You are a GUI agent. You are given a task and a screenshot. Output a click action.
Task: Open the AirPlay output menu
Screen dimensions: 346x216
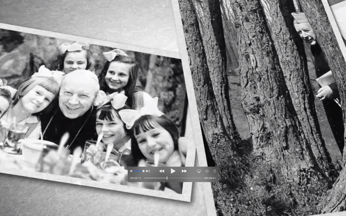199,171
